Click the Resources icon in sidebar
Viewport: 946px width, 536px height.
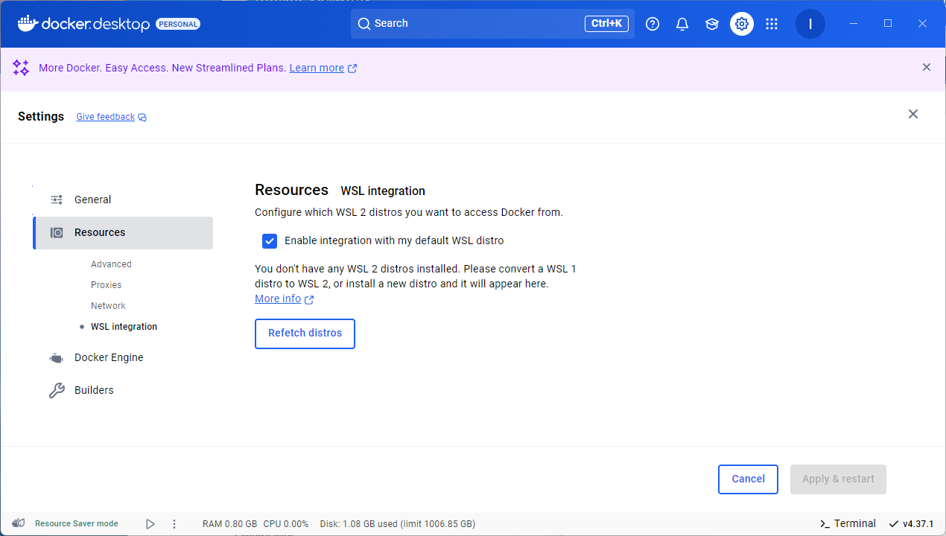57,232
